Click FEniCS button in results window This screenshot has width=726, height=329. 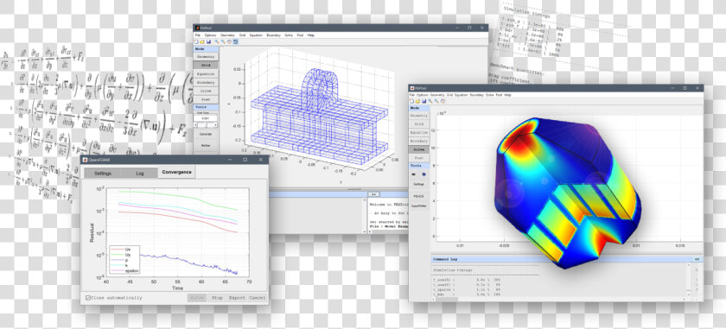tap(419, 196)
